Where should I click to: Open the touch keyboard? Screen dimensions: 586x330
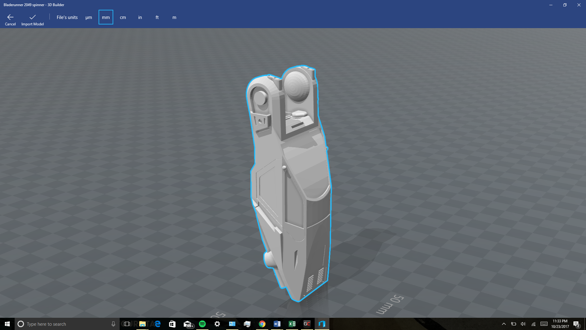click(544, 324)
